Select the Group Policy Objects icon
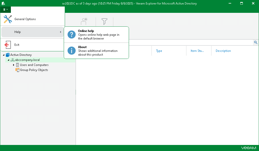Image resolution: width=259 pixels, height=151 pixels. [17, 70]
